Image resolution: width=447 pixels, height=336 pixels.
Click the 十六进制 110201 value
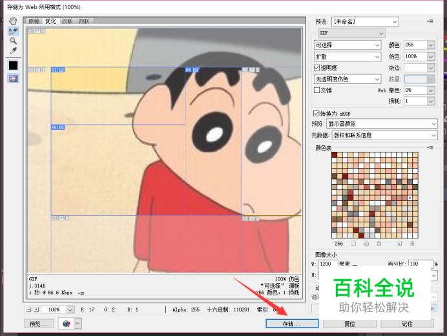[x=241, y=310]
